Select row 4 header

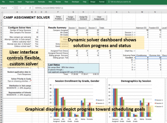click(1, 28)
